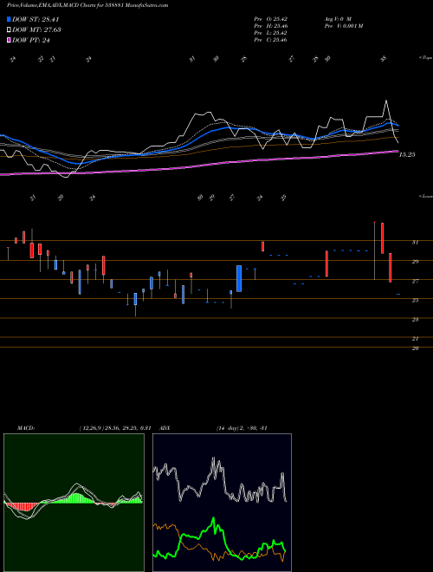
Task: Click the tall white peak of the price line
Action: (x=386, y=101)
